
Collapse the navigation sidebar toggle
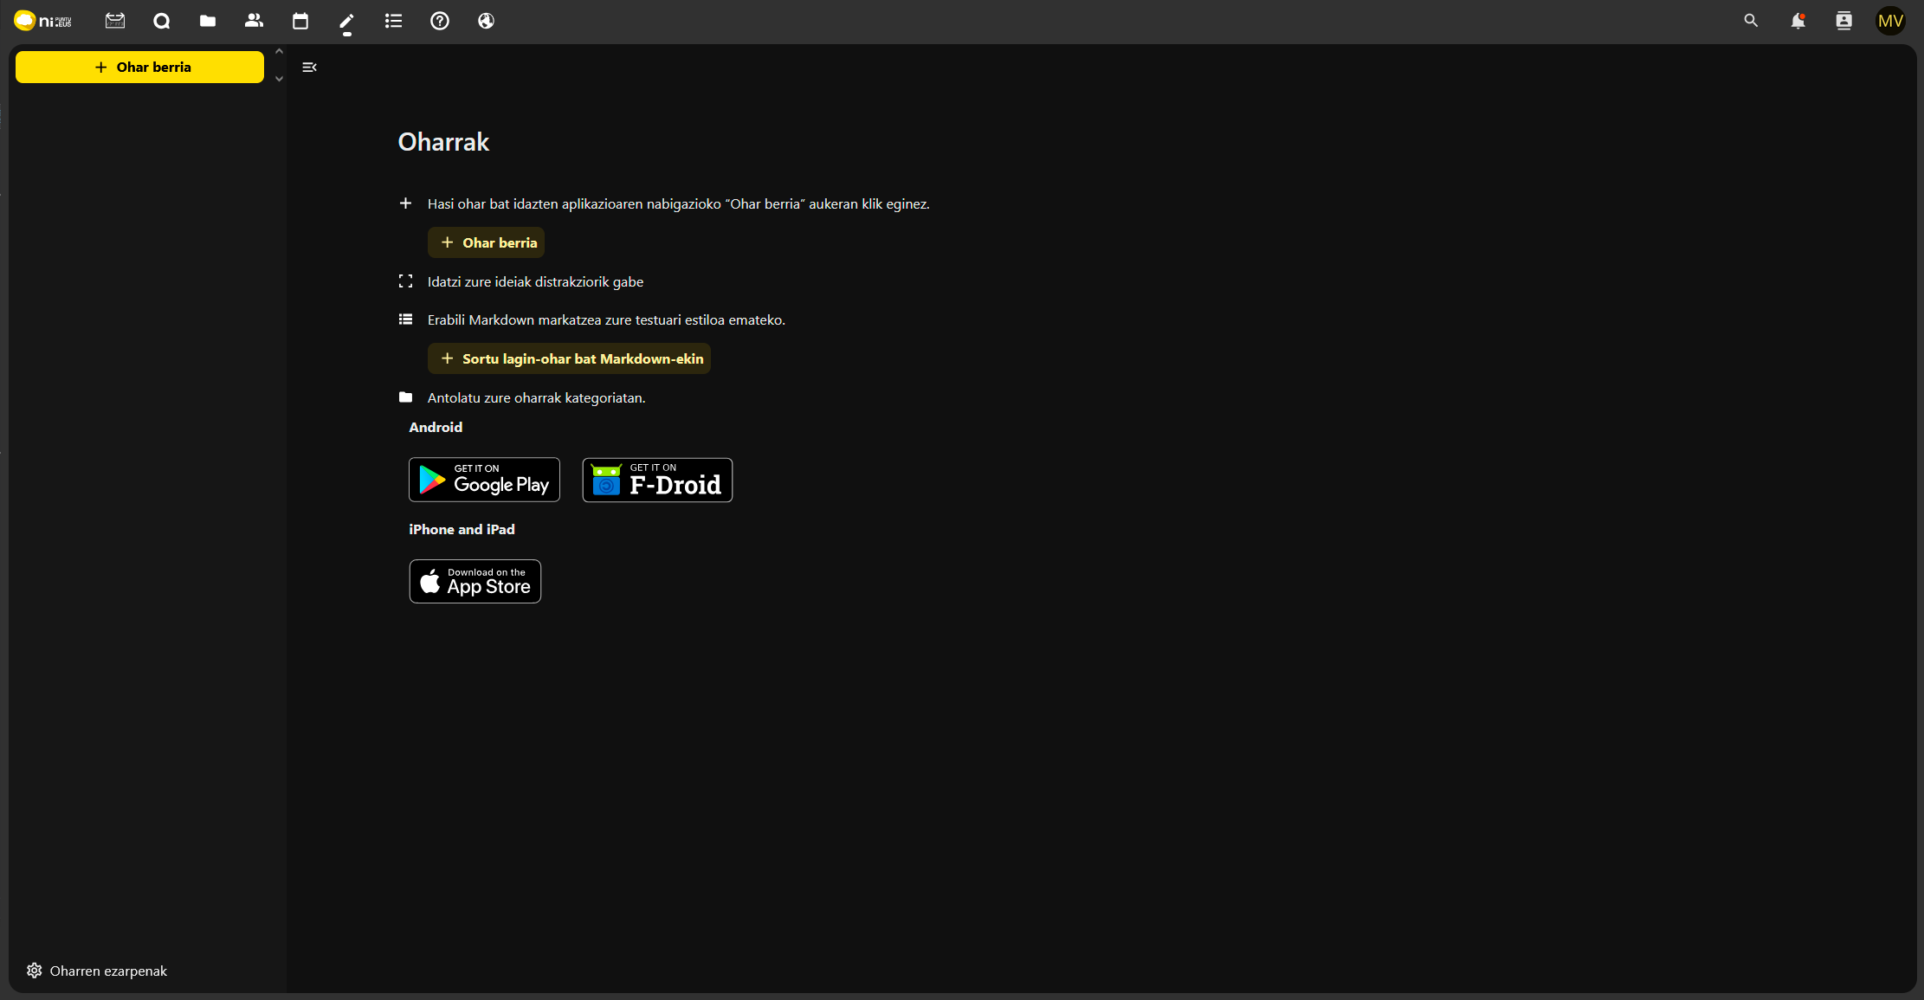(x=309, y=68)
